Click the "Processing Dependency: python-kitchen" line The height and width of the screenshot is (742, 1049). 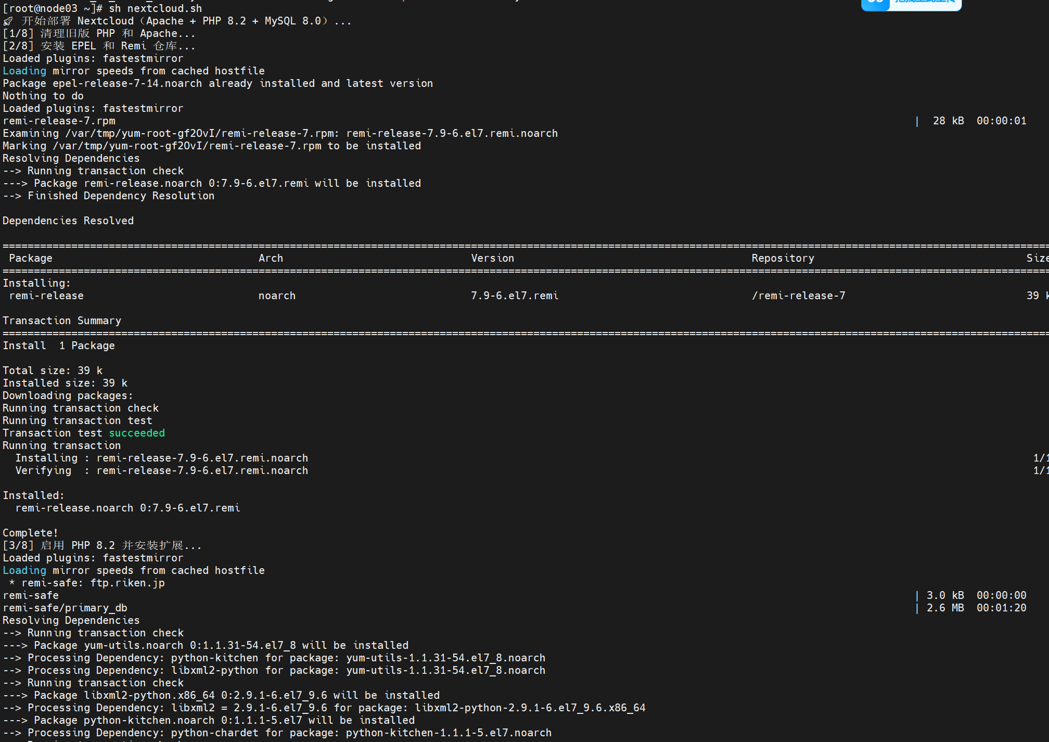pos(274,658)
